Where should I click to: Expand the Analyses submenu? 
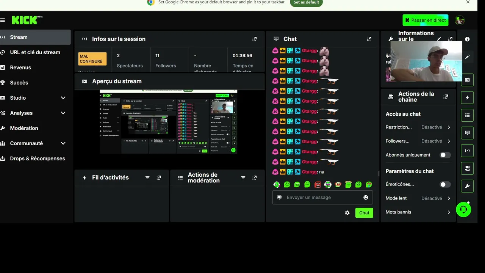[63, 113]
